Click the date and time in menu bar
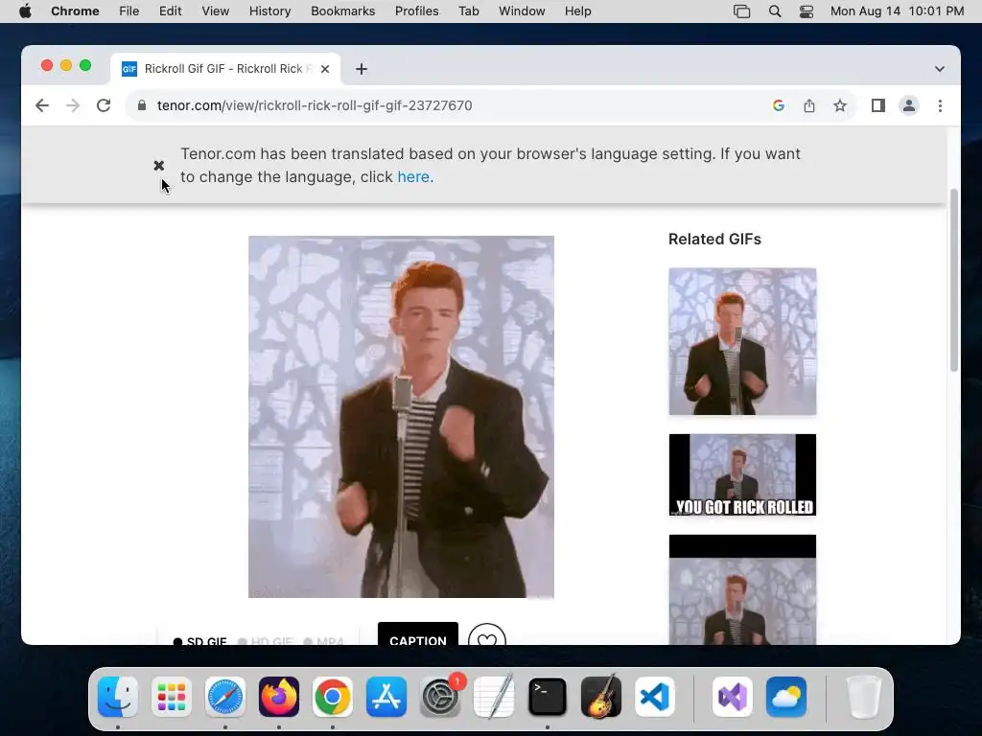Image resolution: width=982 pixels, height=736 pixels. [x=897, y=11]
